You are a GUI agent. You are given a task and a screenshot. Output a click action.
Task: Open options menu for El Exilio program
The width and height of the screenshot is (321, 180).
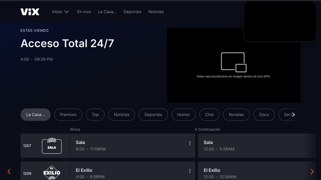click(x=190, y=171)
